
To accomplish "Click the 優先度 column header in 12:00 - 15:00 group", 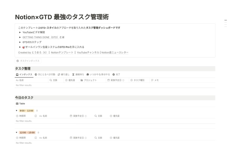I will (115, 138).
